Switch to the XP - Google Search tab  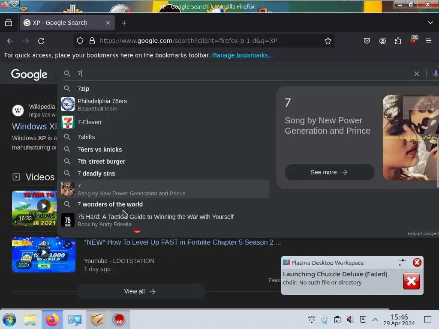tap(67, 23)
